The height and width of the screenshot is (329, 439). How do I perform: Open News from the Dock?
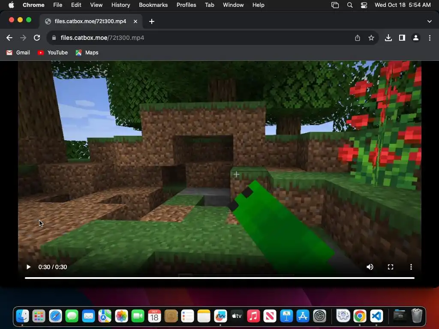pyautogui.click(x=270, y=316)
